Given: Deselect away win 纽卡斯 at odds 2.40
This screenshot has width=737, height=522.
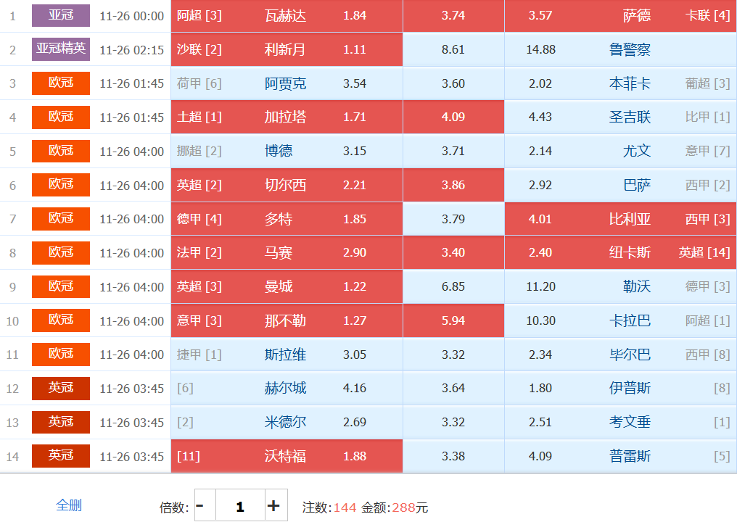Looking at the screenshot, I should click(x=620, y=252).
